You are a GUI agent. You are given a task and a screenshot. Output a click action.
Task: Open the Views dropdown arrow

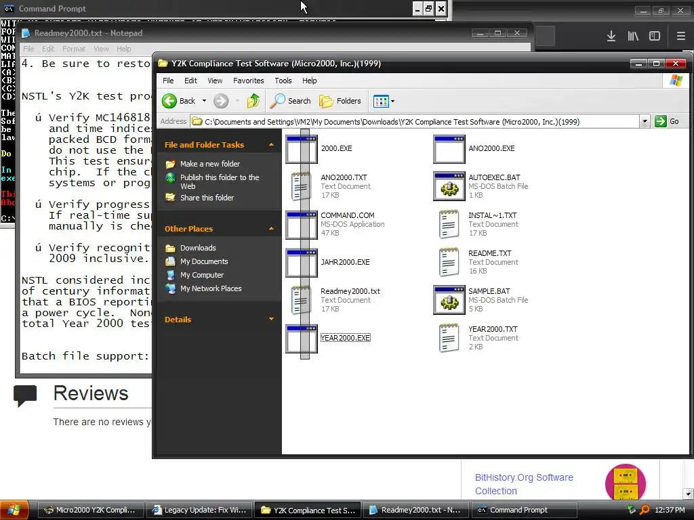point(392,102)
